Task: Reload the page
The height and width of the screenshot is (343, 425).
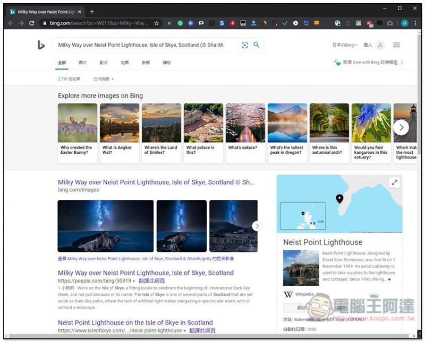Action: click(x=31, y=23)
